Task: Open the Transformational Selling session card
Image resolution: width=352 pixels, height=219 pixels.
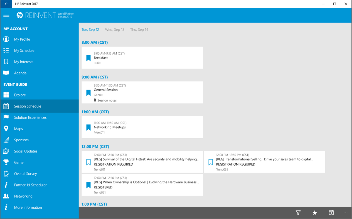Action: tap(264, 162)
